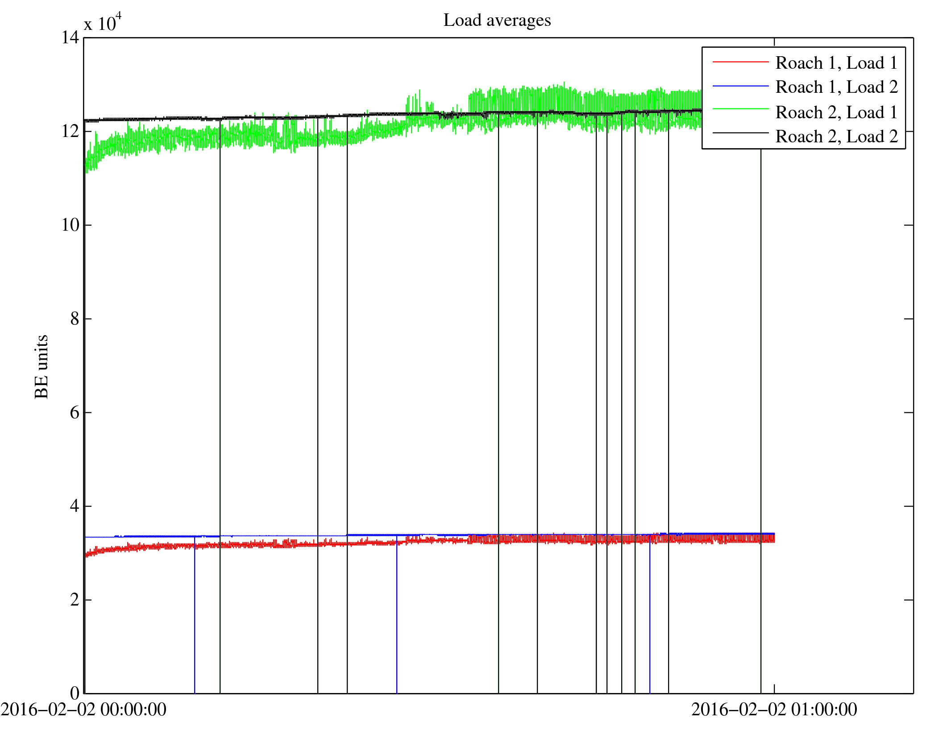
Task: Click the y-axis tick label 0
Action: 75,693
